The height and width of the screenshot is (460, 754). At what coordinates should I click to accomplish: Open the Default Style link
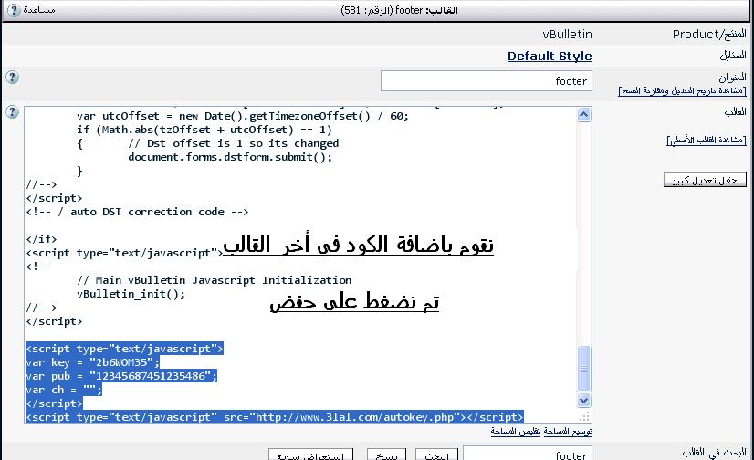pyautogui.click(x=550, y=57)
